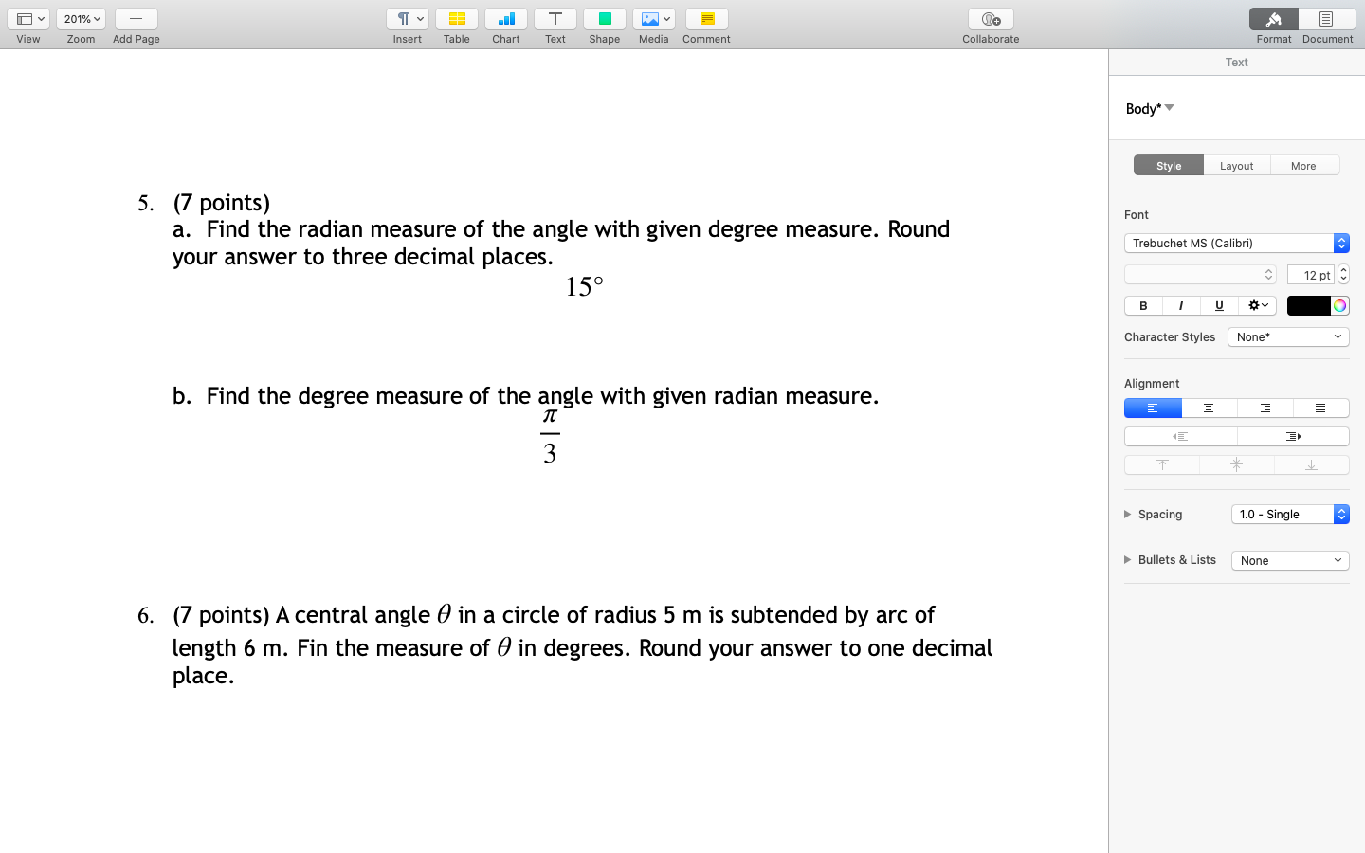
Task: Toggle italic formatting
Action: 1180,305
